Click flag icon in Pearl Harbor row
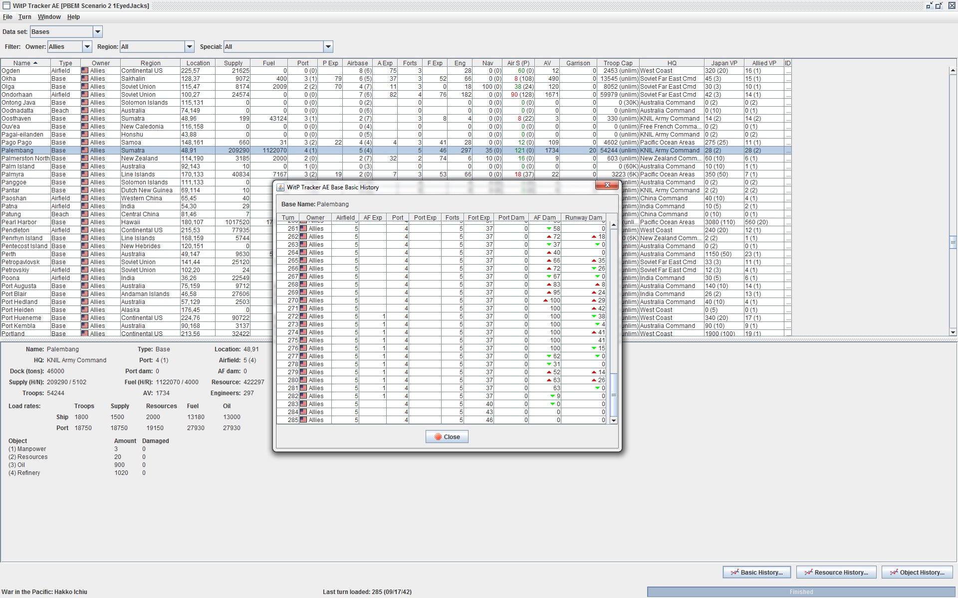 (84, 222)
